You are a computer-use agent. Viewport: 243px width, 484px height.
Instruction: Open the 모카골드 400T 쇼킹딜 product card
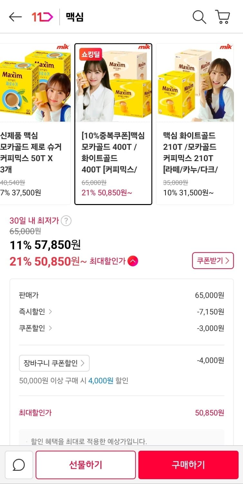point(113,124)
